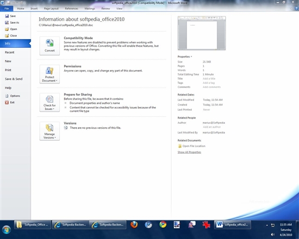Click the 'Information about softpedia_office2010' heading
This screenshot has height=239, width=299.
(82, 19)
